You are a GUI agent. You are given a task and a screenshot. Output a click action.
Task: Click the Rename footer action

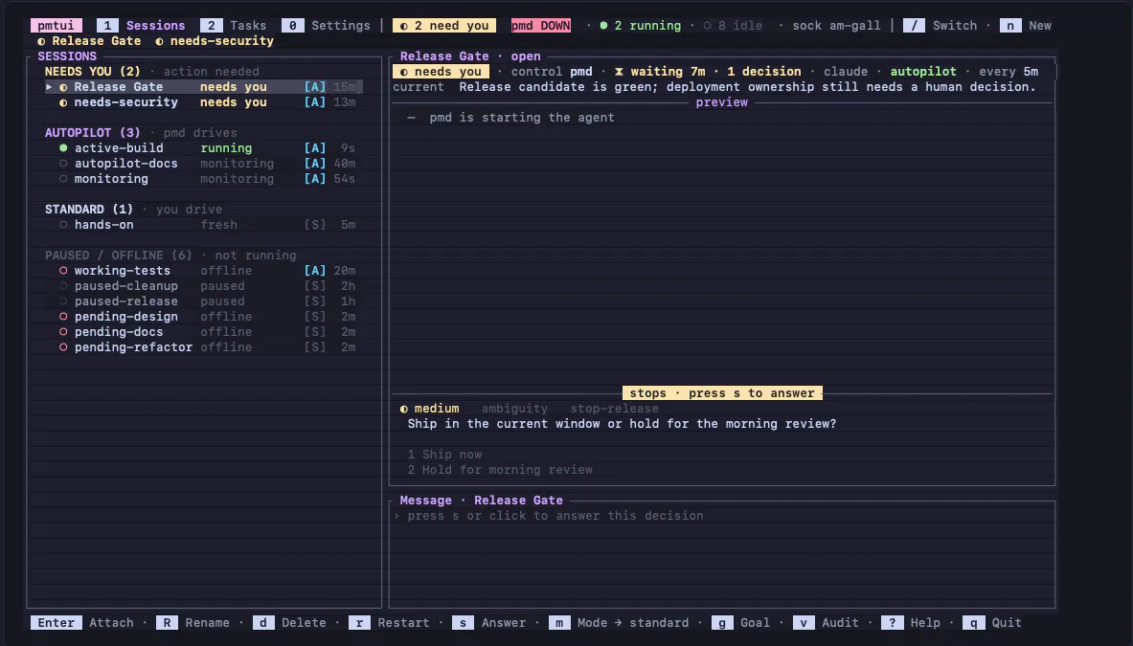(193, 622)
